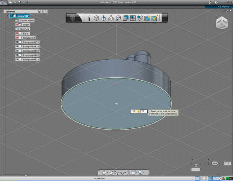Select Named Views in the browser

click(x=26, y=20)
